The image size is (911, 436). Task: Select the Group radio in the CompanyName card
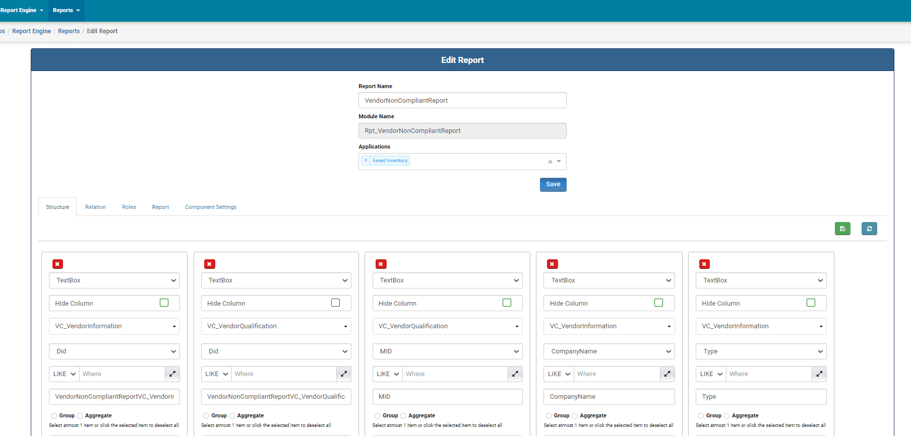[x=549, y=416]
